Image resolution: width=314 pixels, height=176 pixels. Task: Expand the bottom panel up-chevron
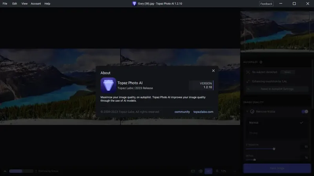[5, 171]
